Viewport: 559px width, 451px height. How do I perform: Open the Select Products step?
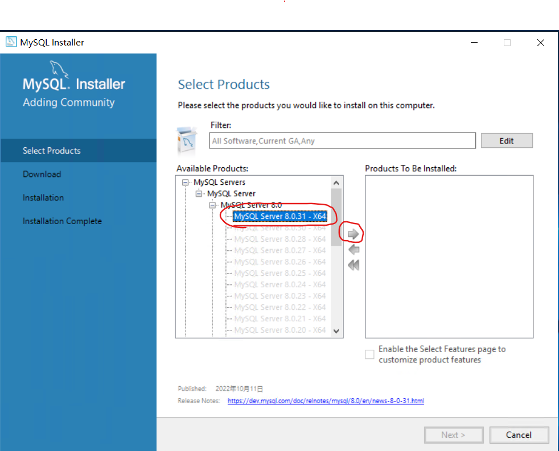click(52, 151)
